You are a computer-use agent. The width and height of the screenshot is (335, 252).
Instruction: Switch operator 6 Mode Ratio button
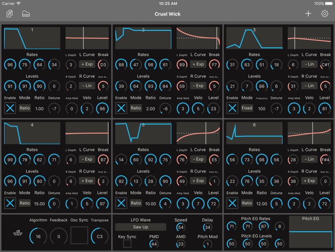tap(247, 203)
